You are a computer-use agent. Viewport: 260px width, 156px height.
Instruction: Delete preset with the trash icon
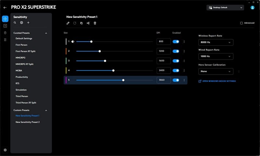[x=95, y=23]
